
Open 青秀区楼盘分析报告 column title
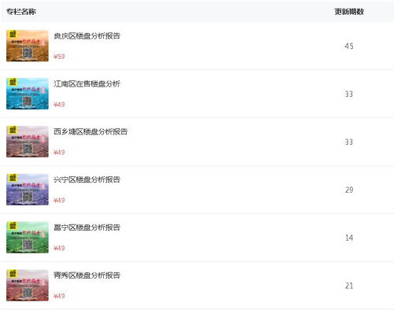tap(87, 275)
